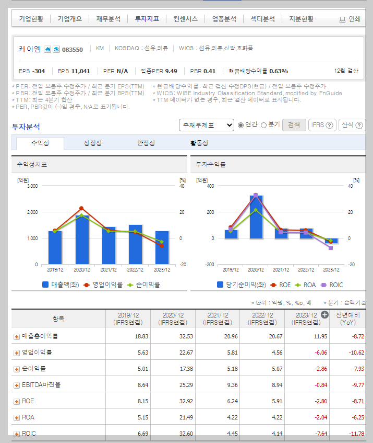Expand the EBITDA마진율 row
This screenshot has width=373, height=443.
[17, 385]
